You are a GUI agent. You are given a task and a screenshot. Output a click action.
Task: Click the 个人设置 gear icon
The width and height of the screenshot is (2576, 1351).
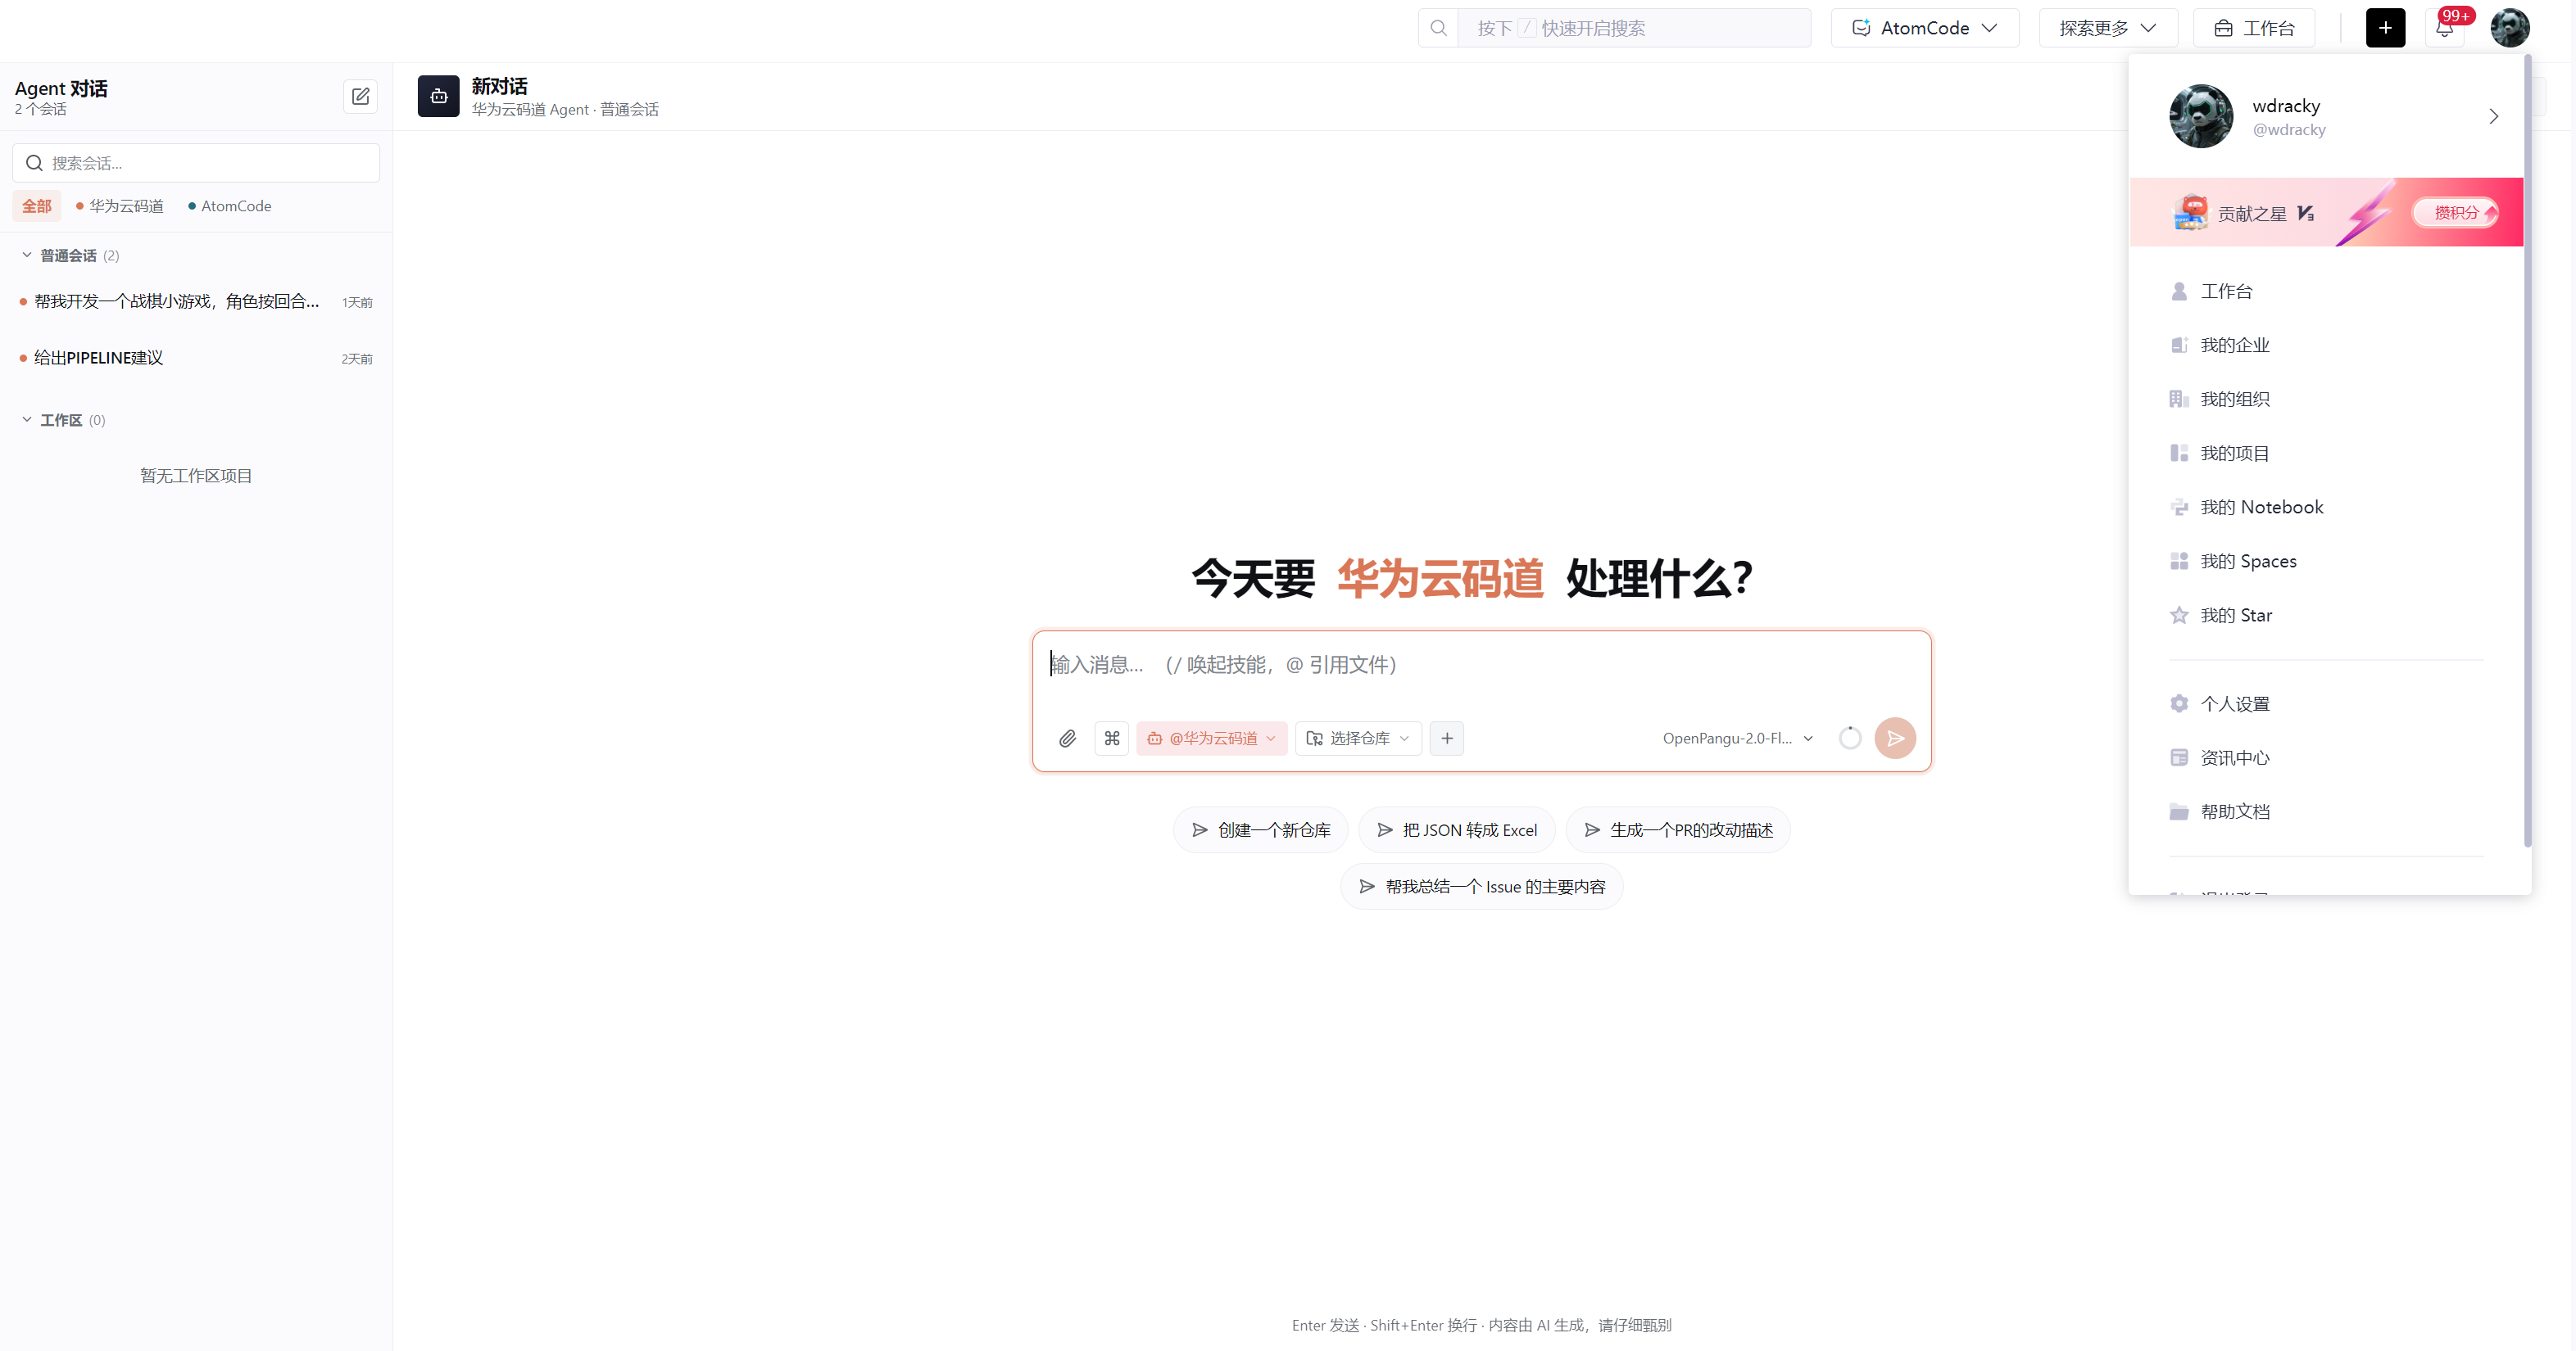point(2178,703)
